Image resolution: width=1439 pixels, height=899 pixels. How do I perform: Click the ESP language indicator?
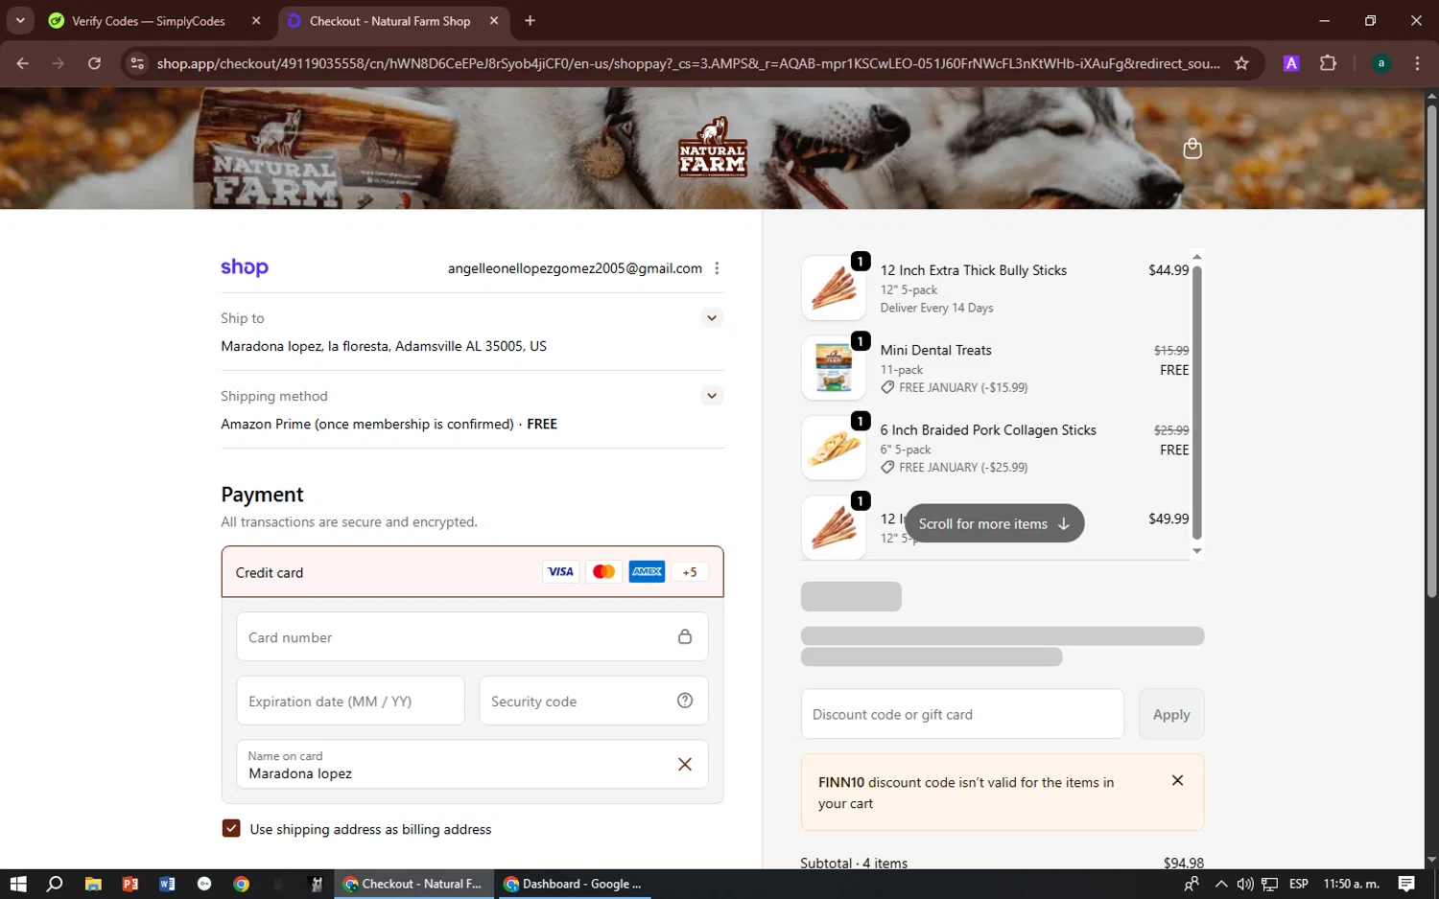(1299, 884)
